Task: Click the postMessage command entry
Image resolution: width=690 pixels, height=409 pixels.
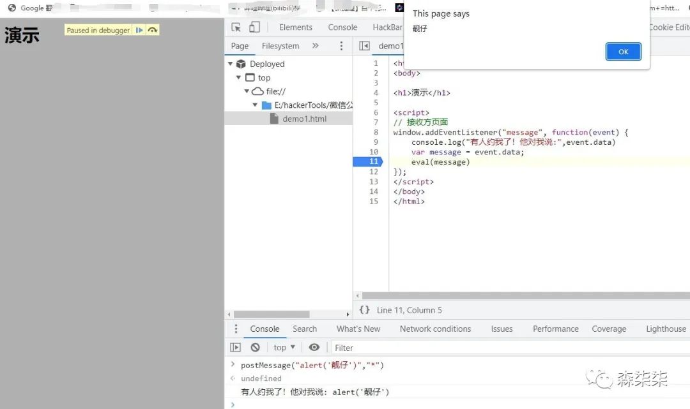Action: point(312,365)
